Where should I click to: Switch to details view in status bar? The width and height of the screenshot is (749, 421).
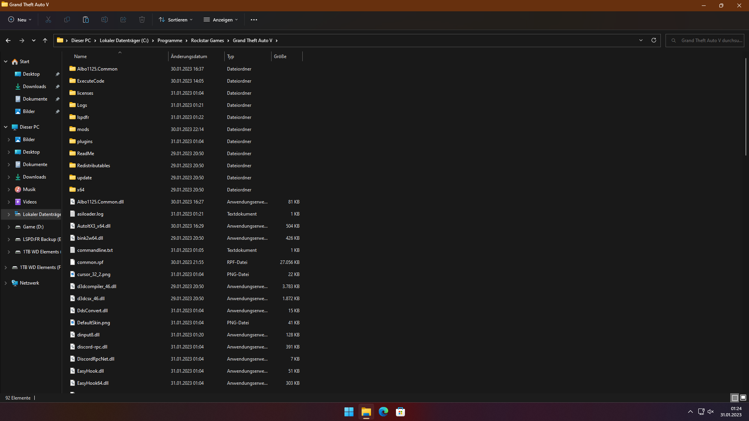pos(735,398)
